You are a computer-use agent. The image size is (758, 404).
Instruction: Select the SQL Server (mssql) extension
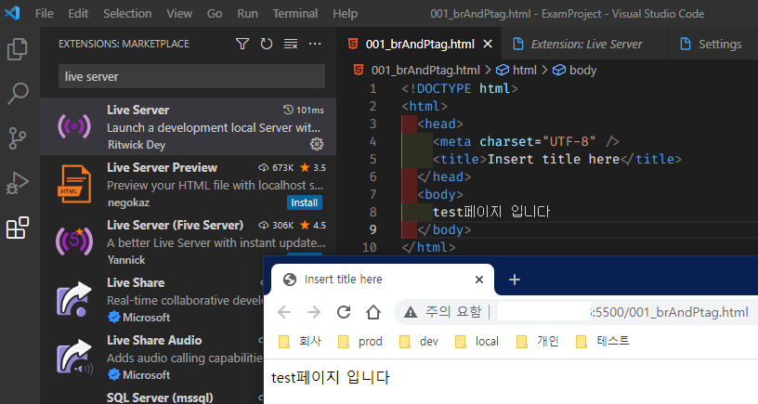[160, 397]
